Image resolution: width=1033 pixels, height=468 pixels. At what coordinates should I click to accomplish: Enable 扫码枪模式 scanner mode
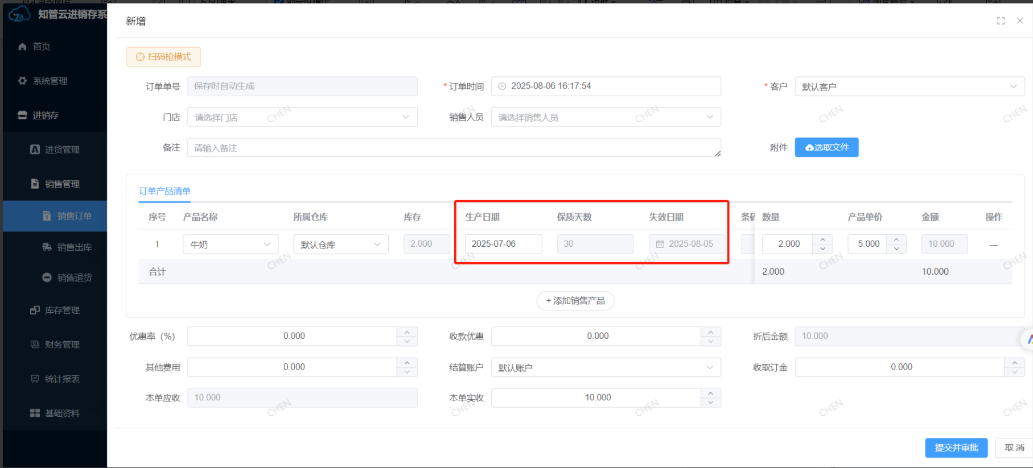point(163,57)
